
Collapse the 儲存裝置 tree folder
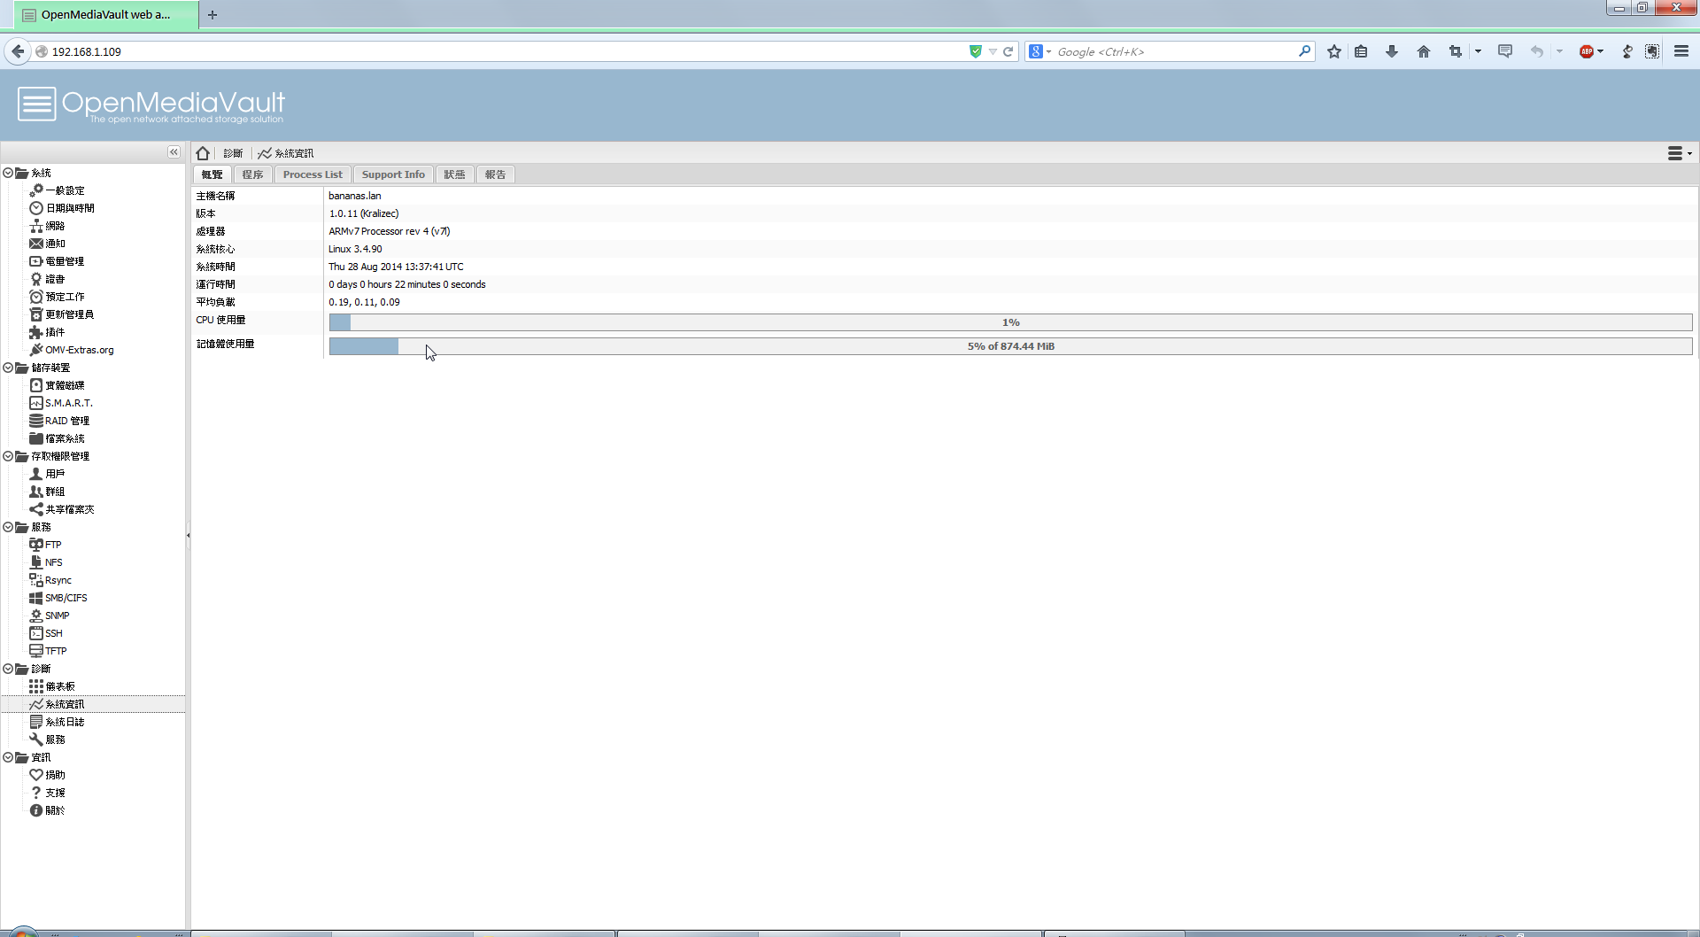[x=8, y=368]
